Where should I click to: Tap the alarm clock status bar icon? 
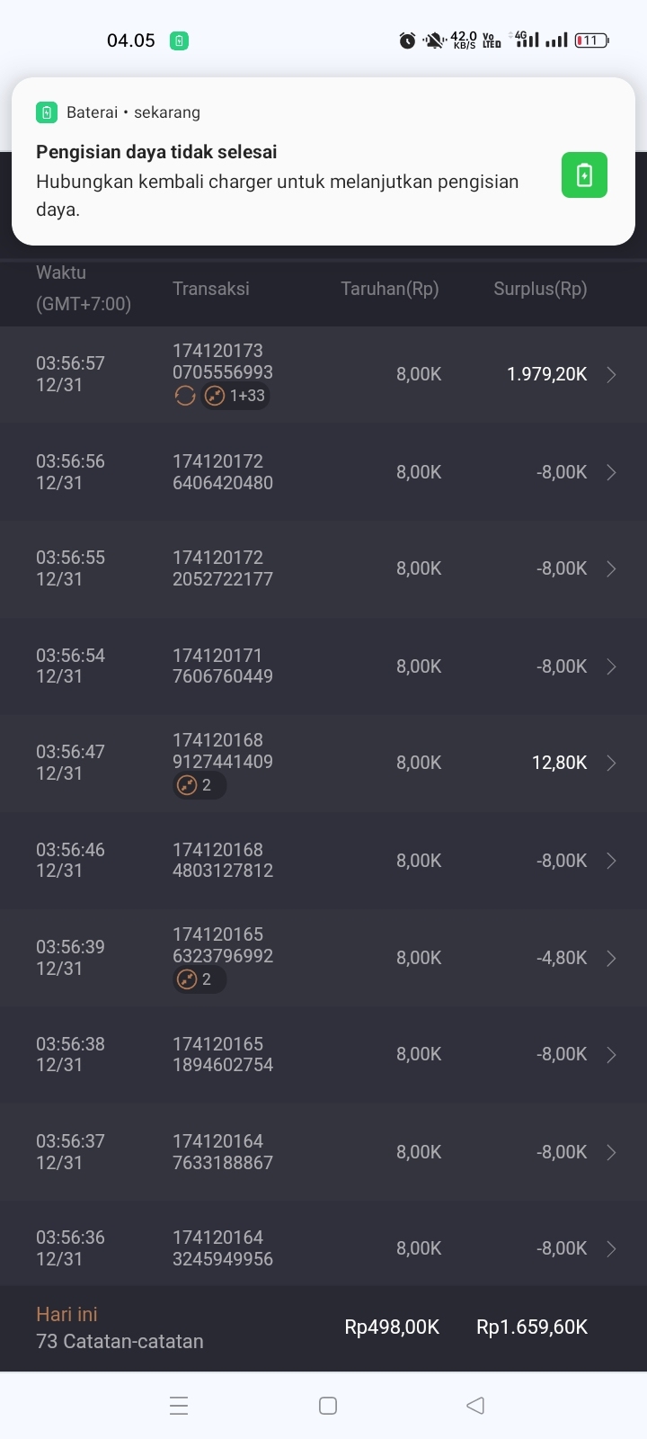(407, 40)
